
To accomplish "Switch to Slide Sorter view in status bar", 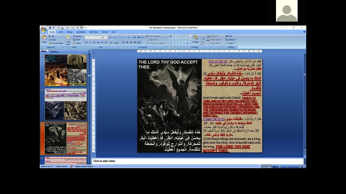I will [x=267, y=167].
